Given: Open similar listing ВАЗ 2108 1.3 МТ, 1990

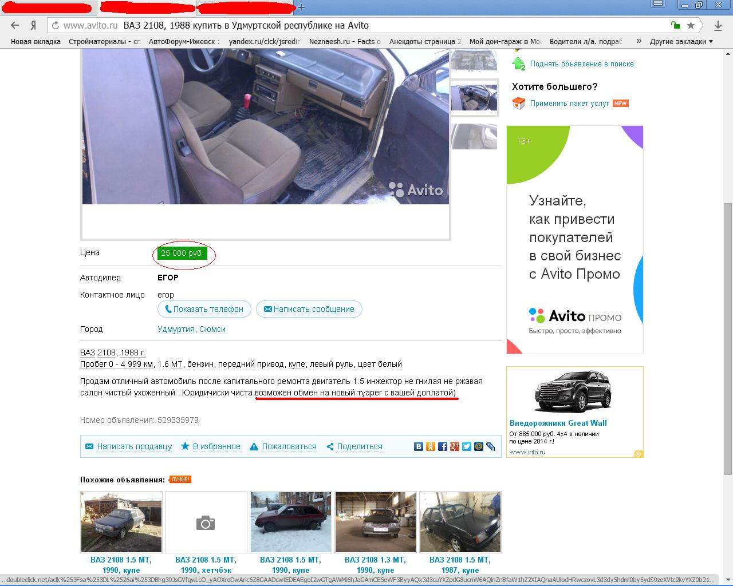Looking at the screenshot, I should tap(375, 565).
